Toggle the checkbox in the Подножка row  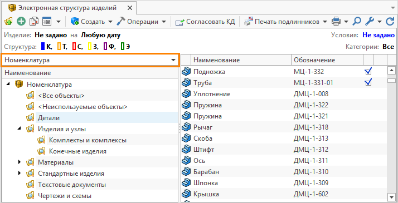[368, 72]
